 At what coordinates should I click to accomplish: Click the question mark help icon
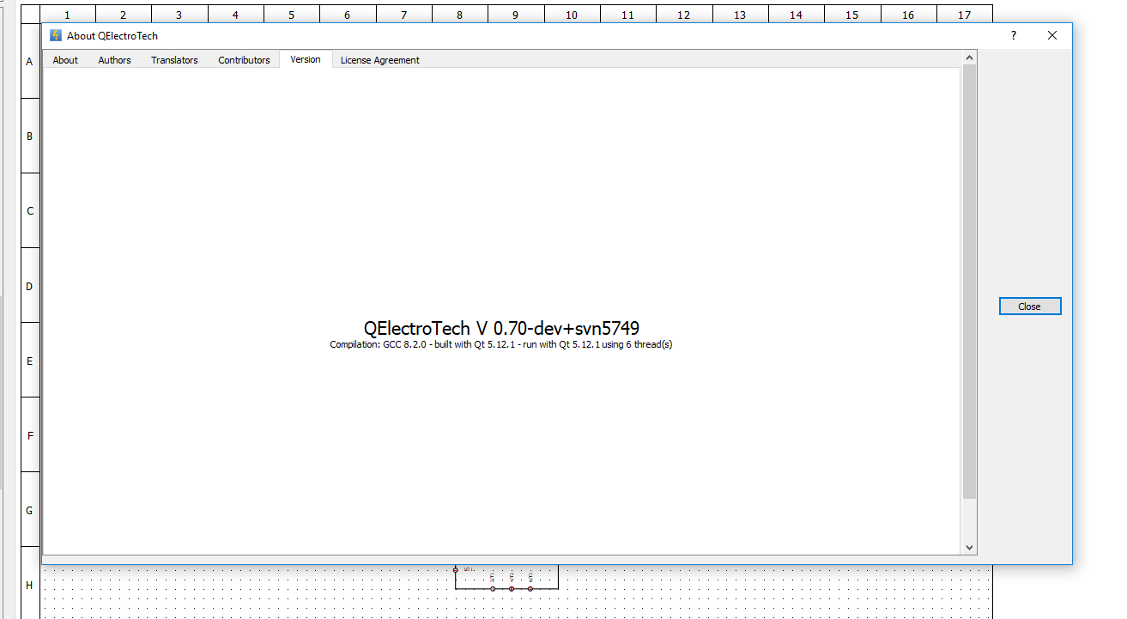click(x=1013, y=35)
